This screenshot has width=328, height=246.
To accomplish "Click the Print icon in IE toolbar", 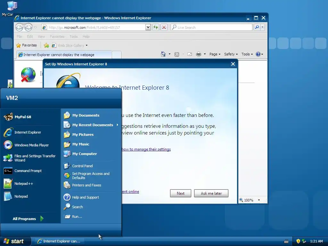I will pos(199,54).
